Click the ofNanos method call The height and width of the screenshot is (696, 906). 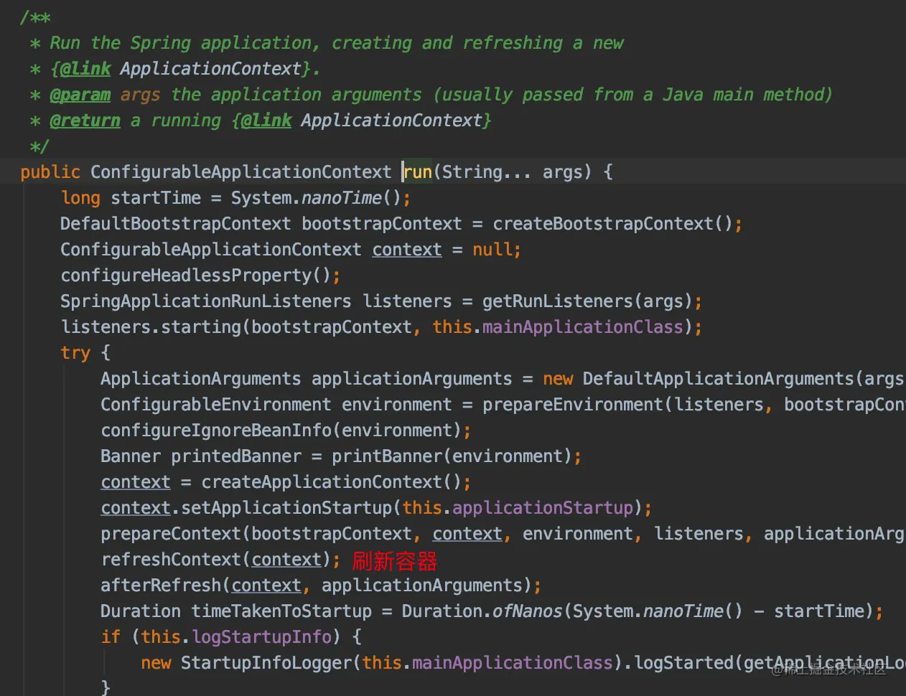[x=528, y=611]
